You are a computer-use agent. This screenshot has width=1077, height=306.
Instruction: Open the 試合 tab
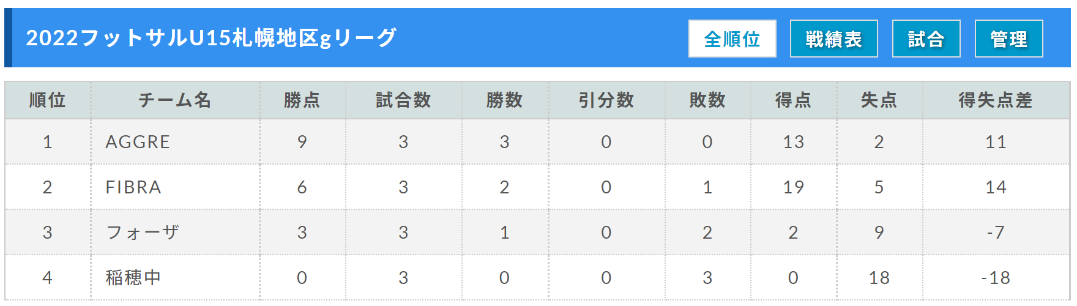pos(926,39)
